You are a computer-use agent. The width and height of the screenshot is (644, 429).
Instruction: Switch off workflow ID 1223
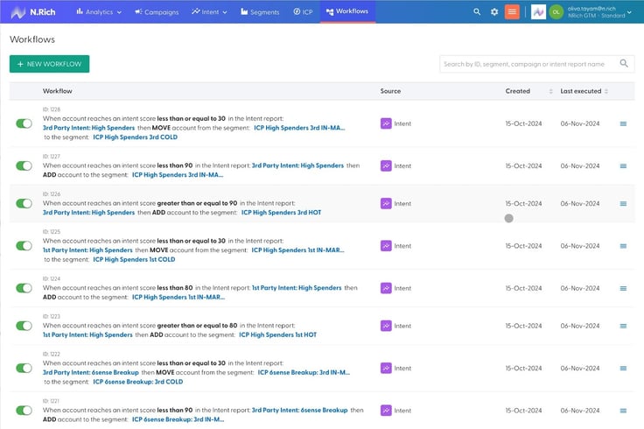point(24,326)
